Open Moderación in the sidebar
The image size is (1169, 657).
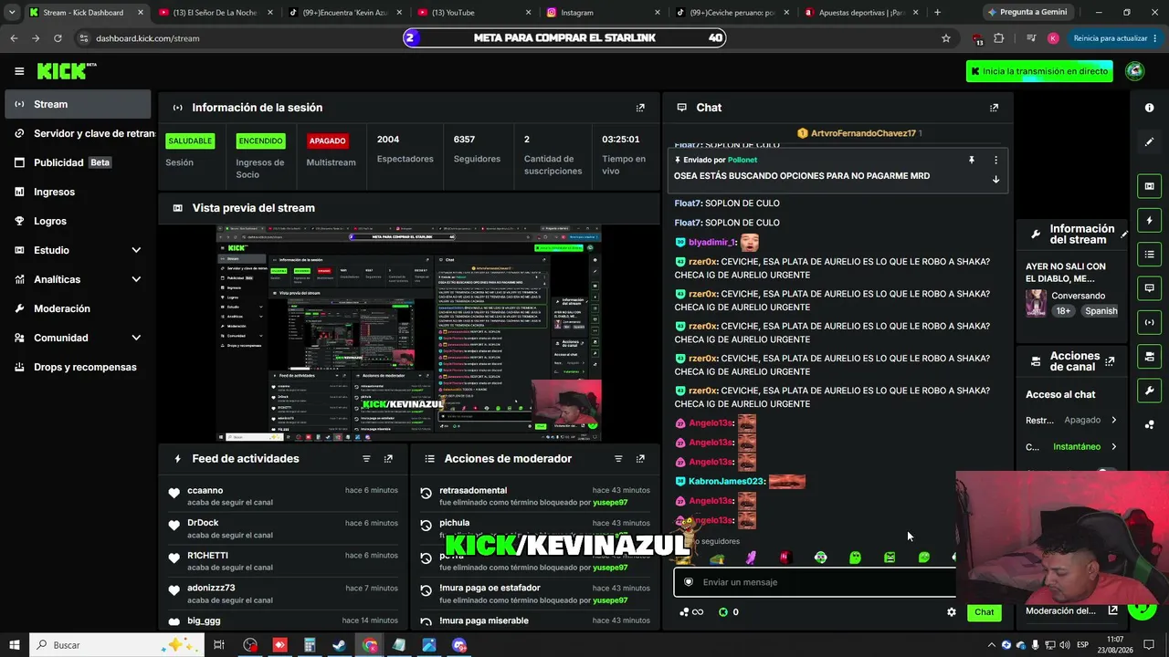(x=78, y=308)
